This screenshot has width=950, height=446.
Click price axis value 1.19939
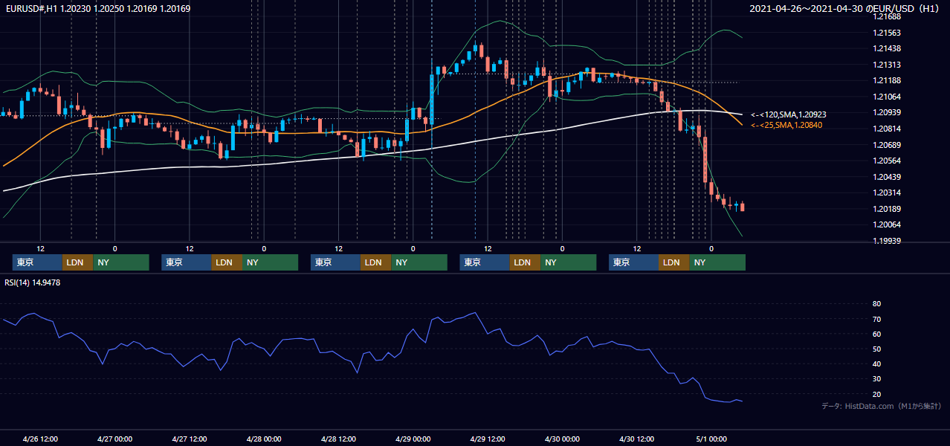(887, 241)
